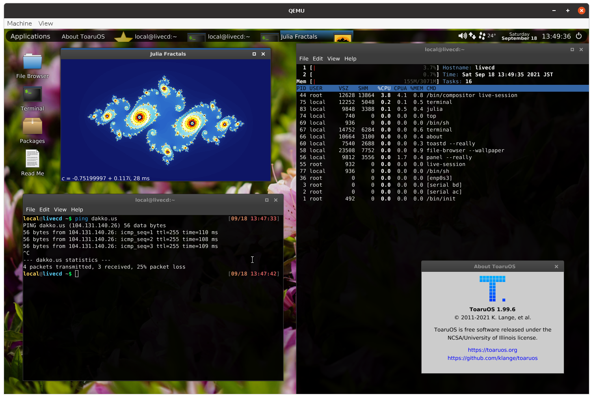Open Edit menu in the ping terminal
Viewport: 593px width, 398px height.
coord(44,210)
